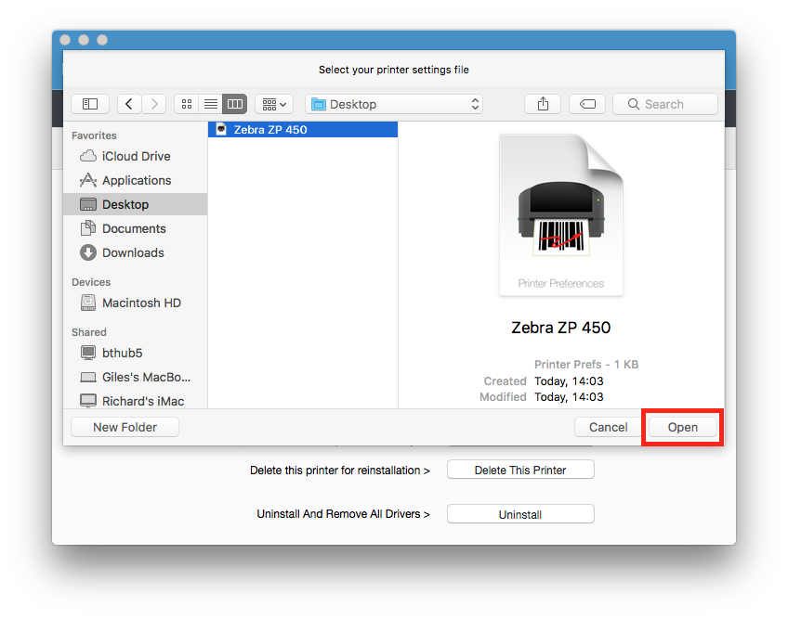Click the Macintosh HD drive icon

click(88, 303)
